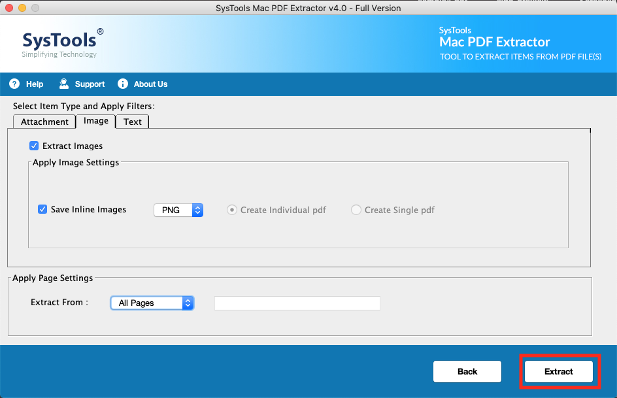Click the Mac PDF Extractor title text
Viewport: 617px width, 398px height.
494,42
